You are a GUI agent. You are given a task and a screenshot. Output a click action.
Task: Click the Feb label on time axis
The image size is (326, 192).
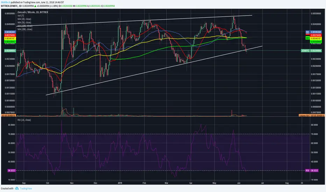pyautogui.click(x=144, y=183)
